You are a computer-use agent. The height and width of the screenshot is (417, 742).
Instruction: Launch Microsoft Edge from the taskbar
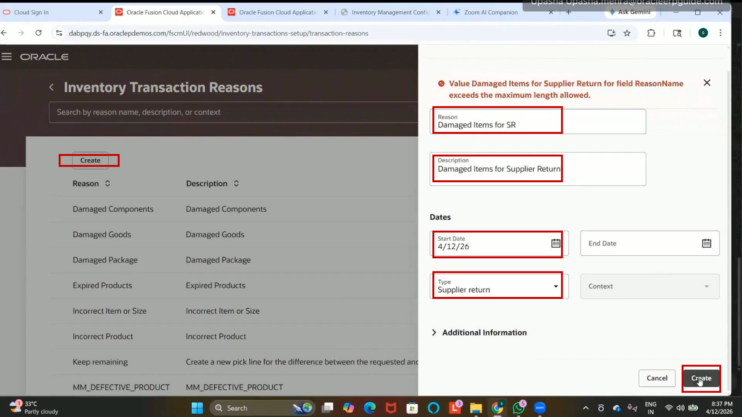click(x=369, y=408)
